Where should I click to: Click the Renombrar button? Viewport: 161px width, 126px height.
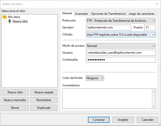[44, 100]
